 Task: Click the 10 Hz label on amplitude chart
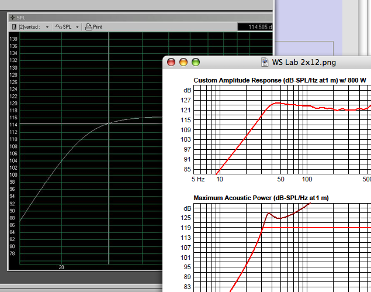point(220,179)
